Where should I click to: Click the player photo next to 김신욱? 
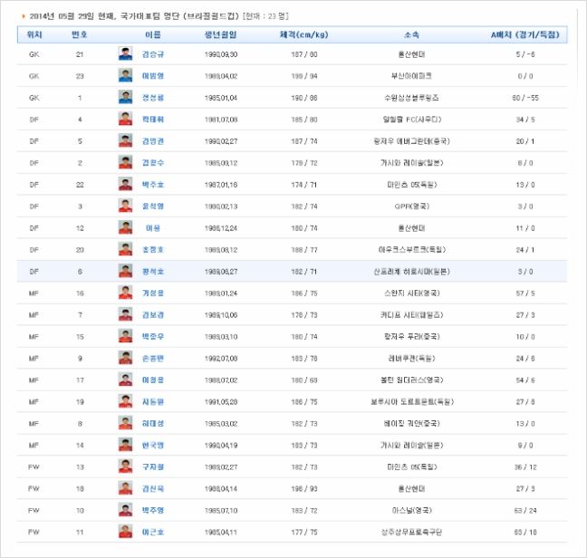coord(125,487)
